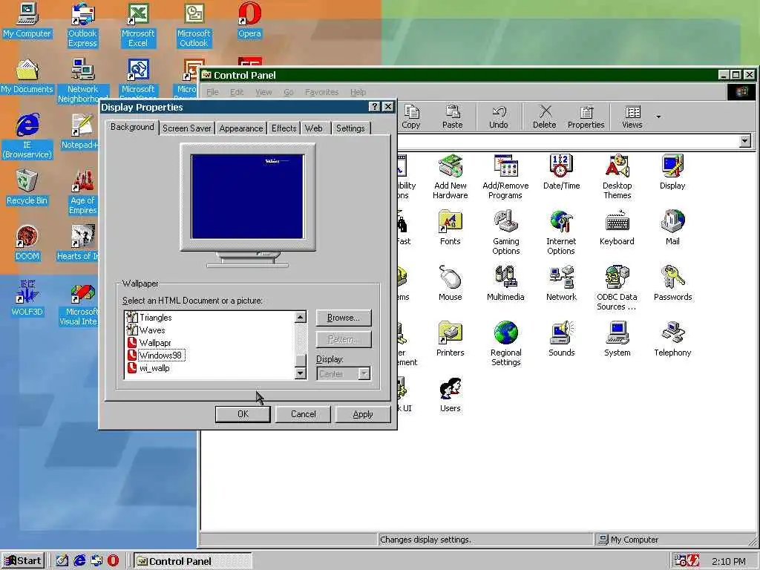Click Internet Explorer Quick Launch icon
Image resolution: width=760 pixels, height=570 pixels.
[79, 561]
